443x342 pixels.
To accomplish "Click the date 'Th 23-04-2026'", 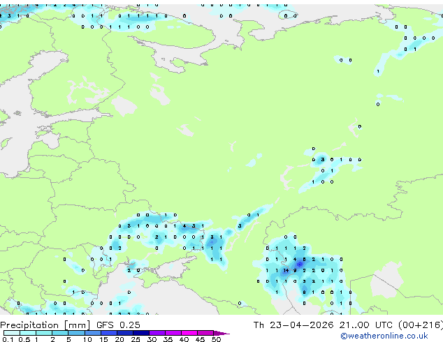I will click(293, 325).
